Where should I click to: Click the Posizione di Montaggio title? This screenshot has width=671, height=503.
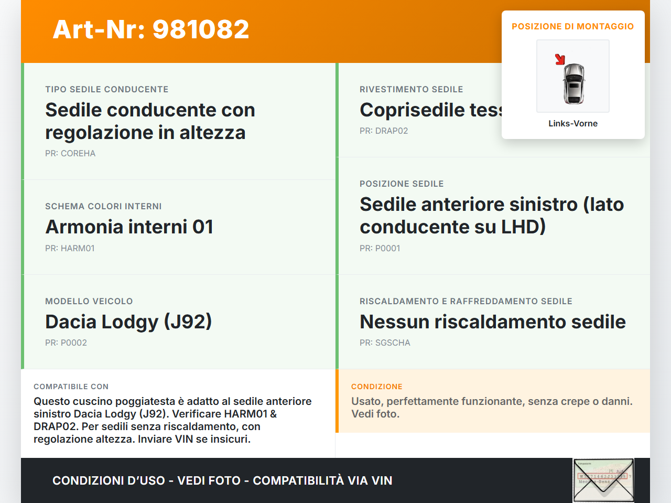click(572, 26)
